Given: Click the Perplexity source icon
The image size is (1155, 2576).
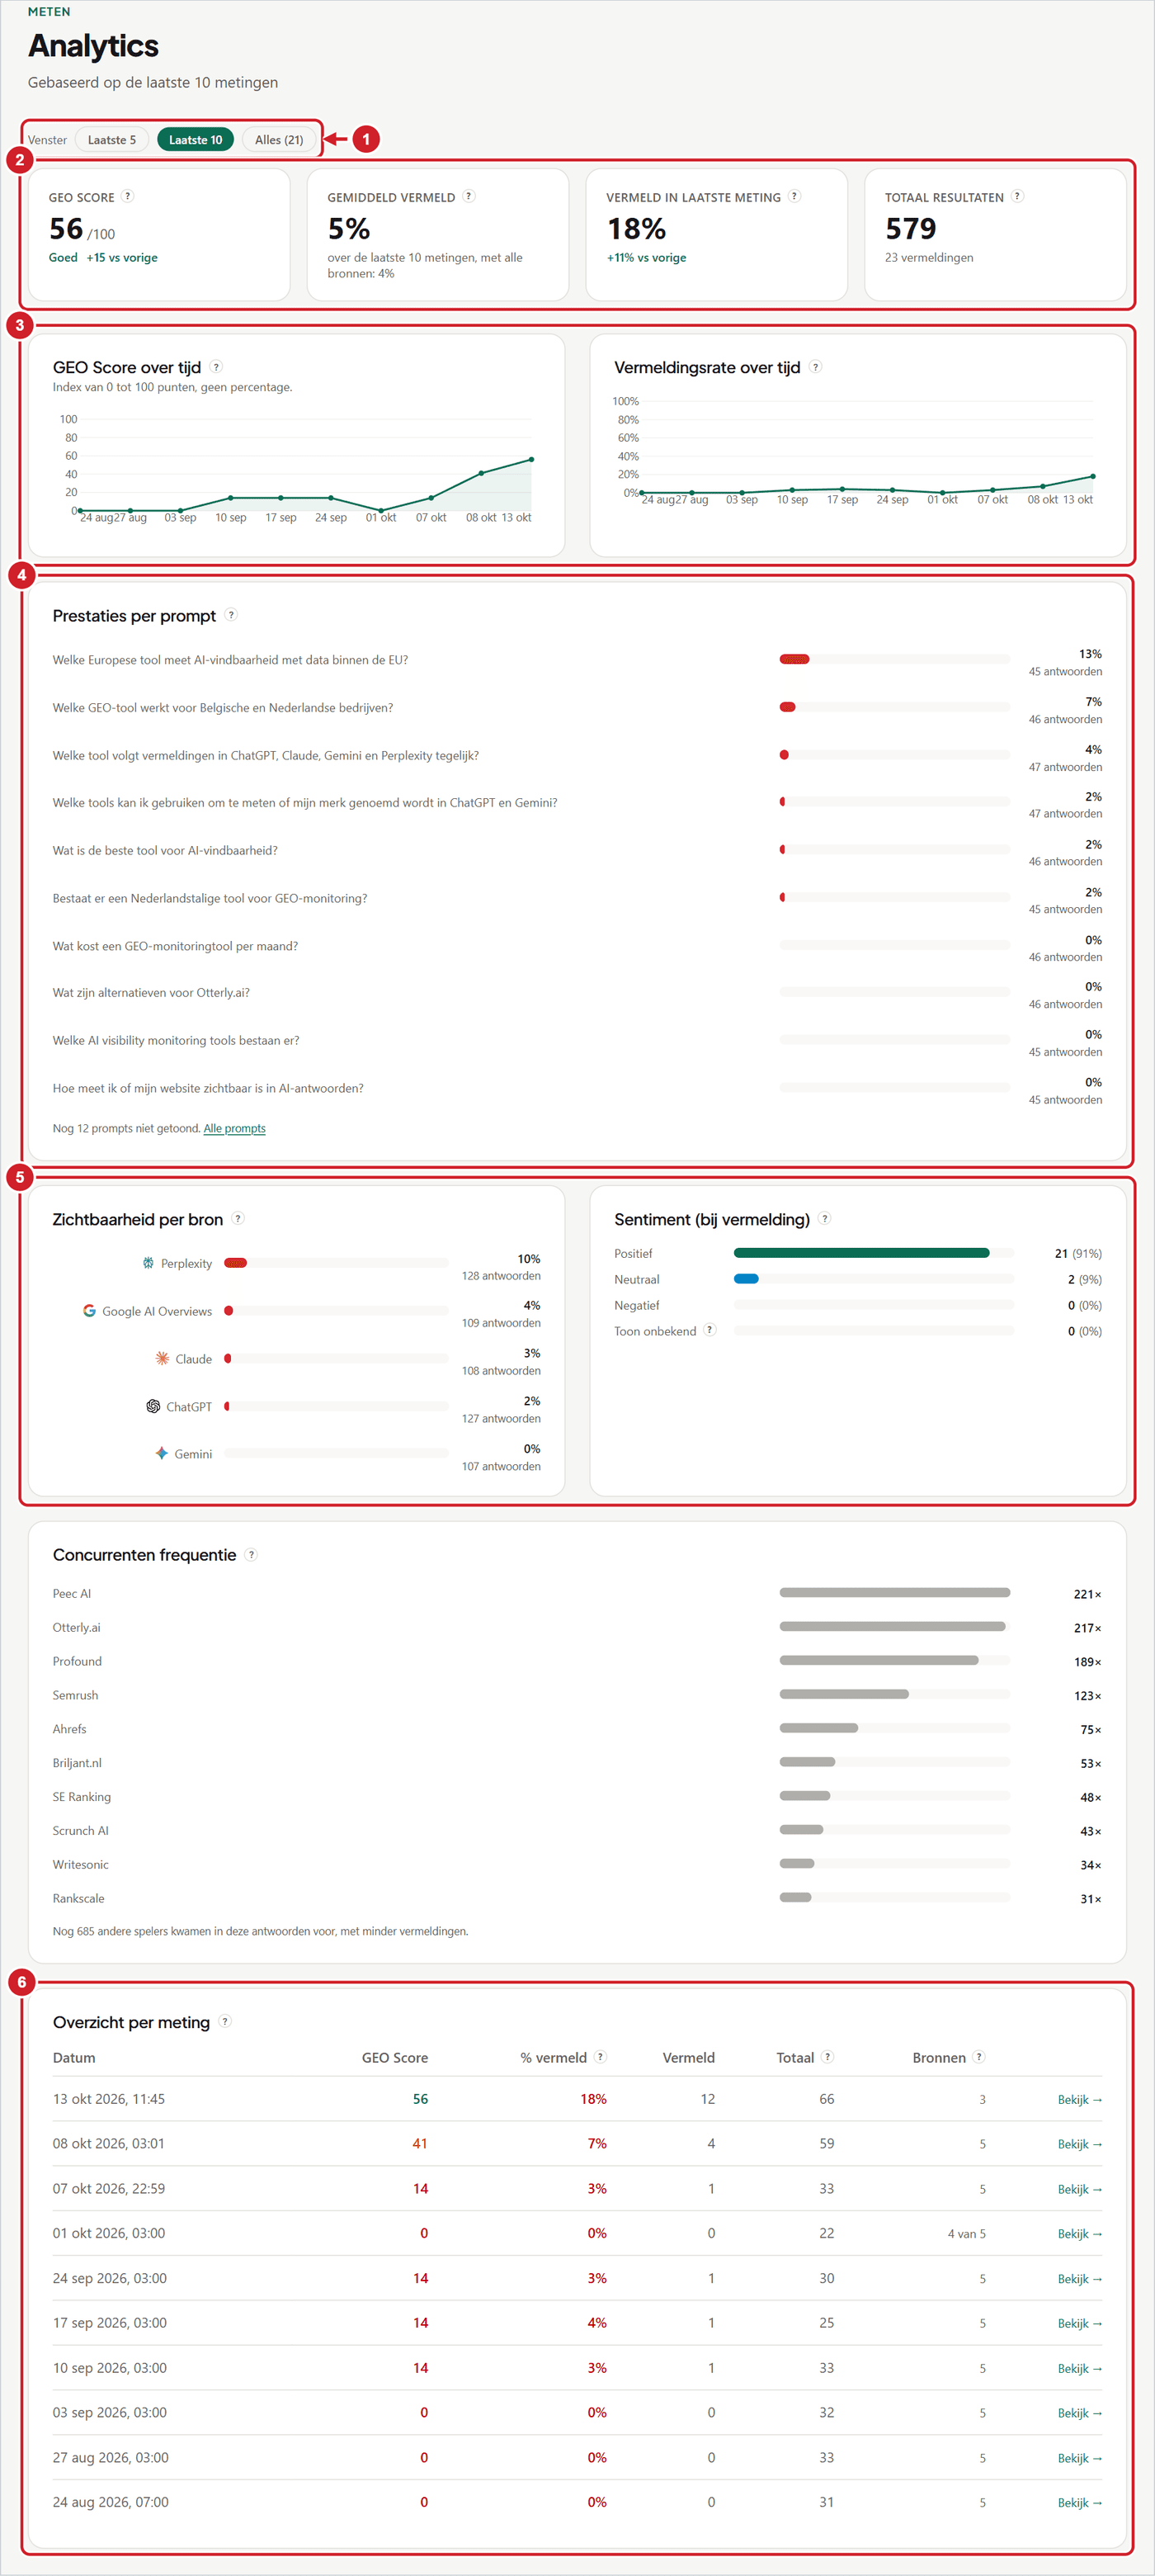Looking at the screenshot, I should 148,1263.
